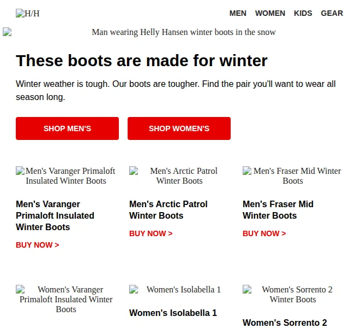Click Women's Isolabella 1 product title
Viewport: 349px width, 328px height.
[x=173, y=313]
